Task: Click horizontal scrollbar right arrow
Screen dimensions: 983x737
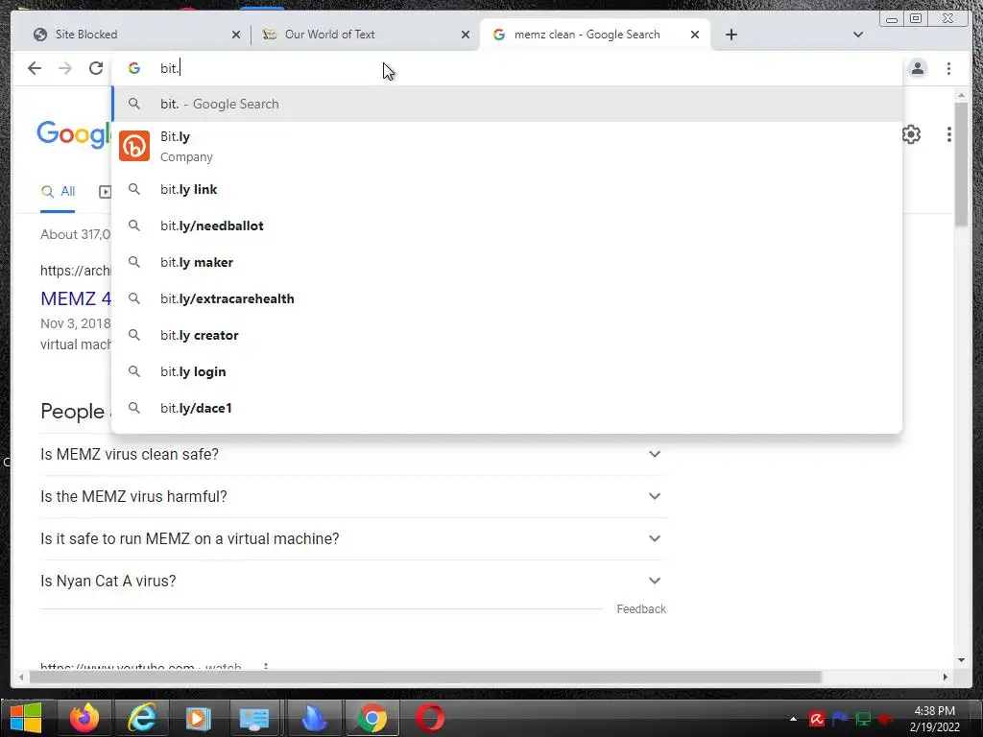Action: coord(946,677)
